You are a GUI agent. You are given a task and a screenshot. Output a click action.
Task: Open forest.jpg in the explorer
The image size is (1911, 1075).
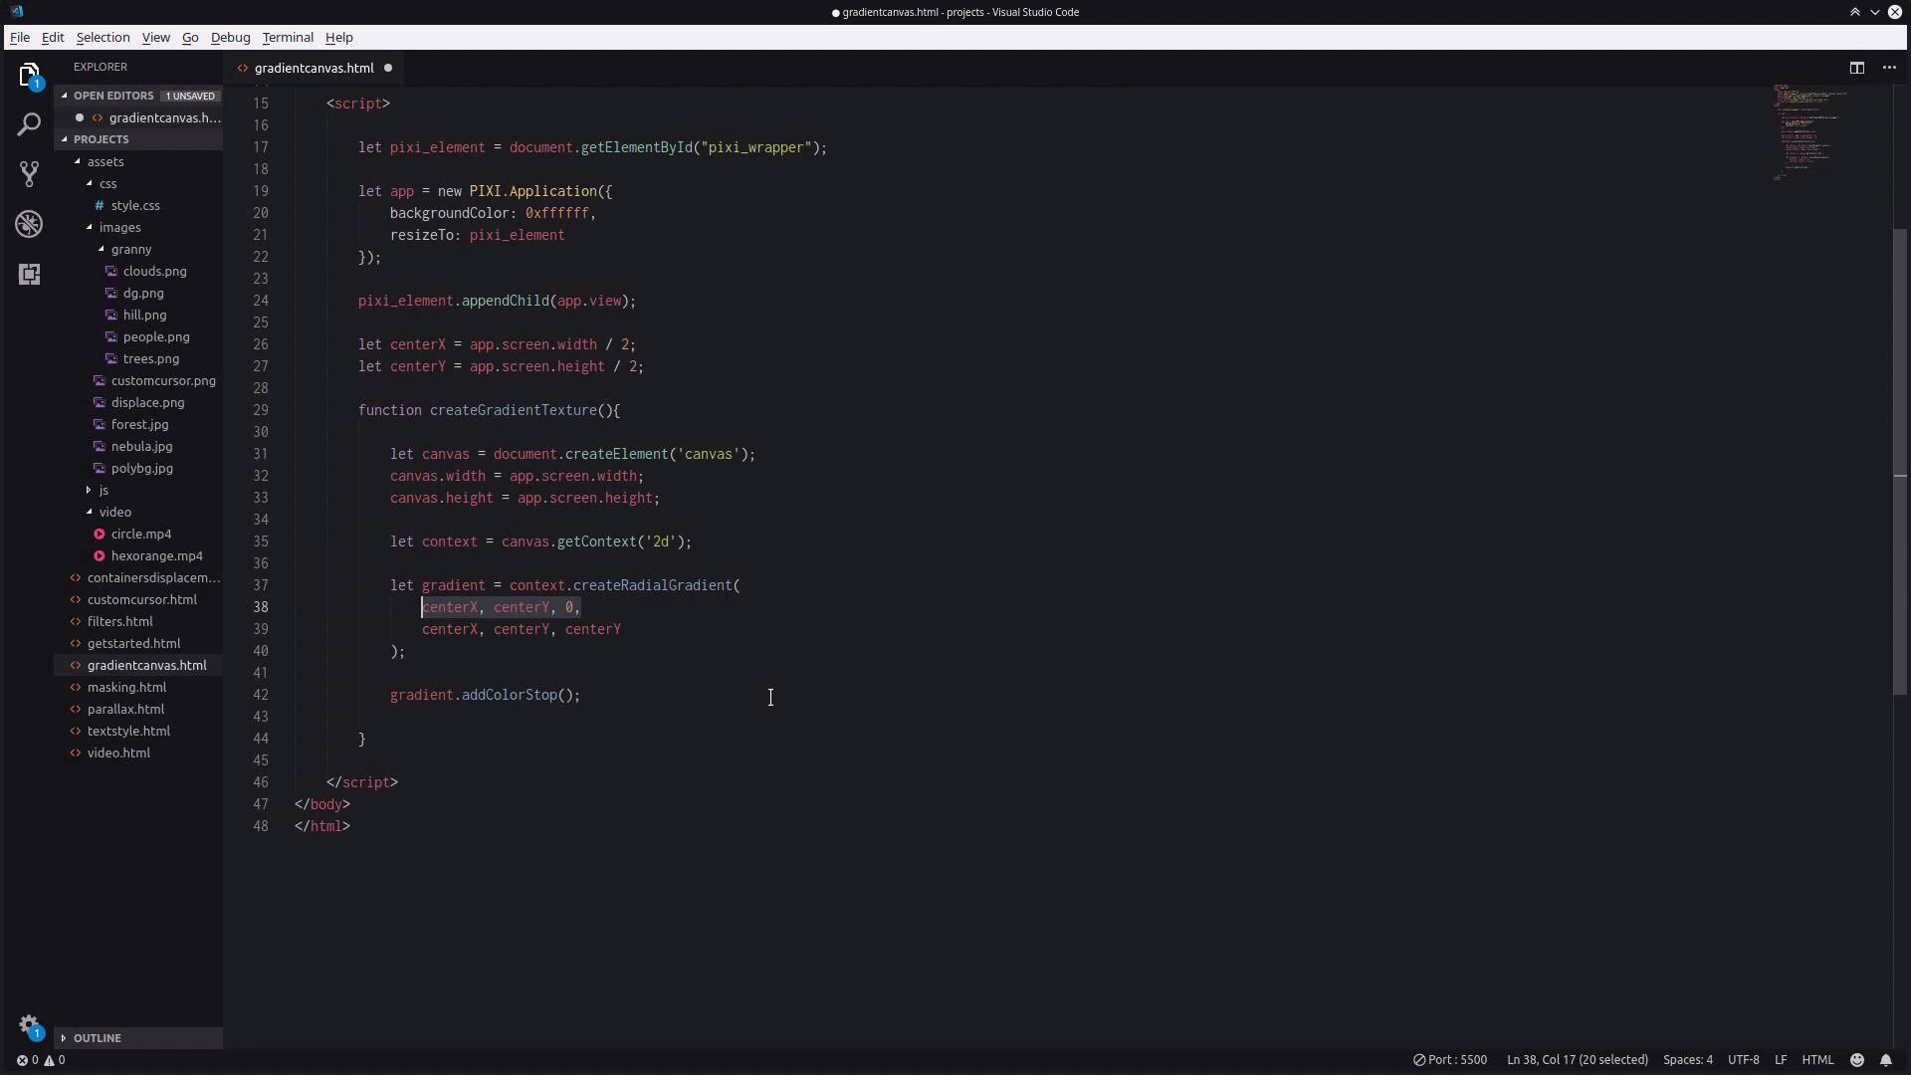pos(139,424)
